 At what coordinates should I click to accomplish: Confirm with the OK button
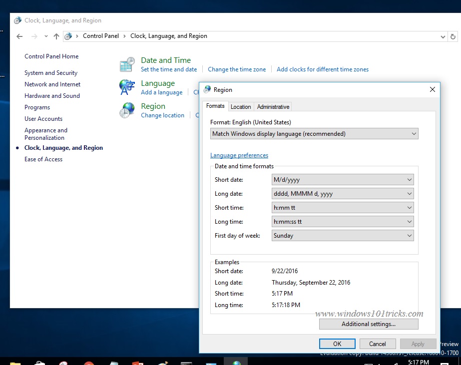click(337, 344)
